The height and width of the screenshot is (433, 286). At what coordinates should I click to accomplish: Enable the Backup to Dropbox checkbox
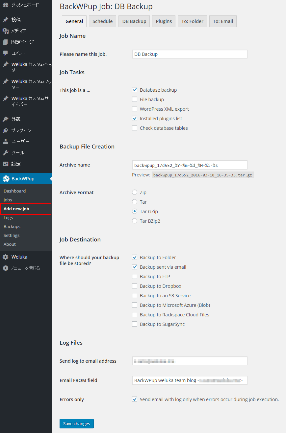[x=135, y=286]
